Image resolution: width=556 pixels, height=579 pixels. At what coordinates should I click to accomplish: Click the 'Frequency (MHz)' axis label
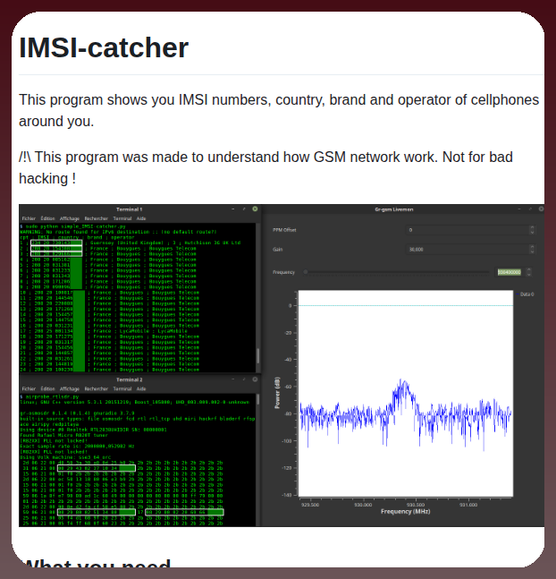[x=406, y=511]
